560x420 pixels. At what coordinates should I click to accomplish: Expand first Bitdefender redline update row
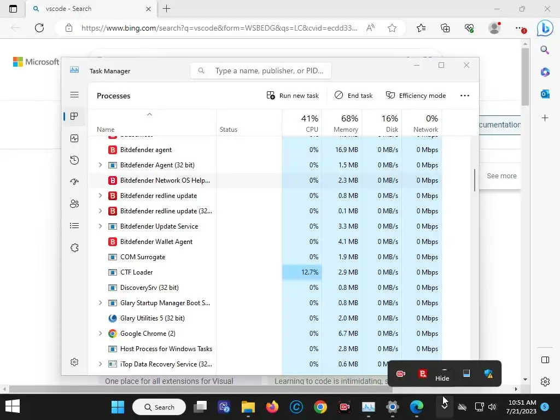click(101, 196)
